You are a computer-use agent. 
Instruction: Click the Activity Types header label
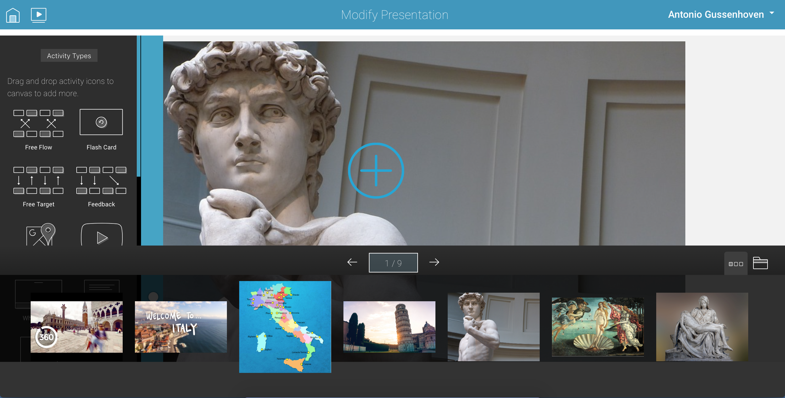click(69, 55)
